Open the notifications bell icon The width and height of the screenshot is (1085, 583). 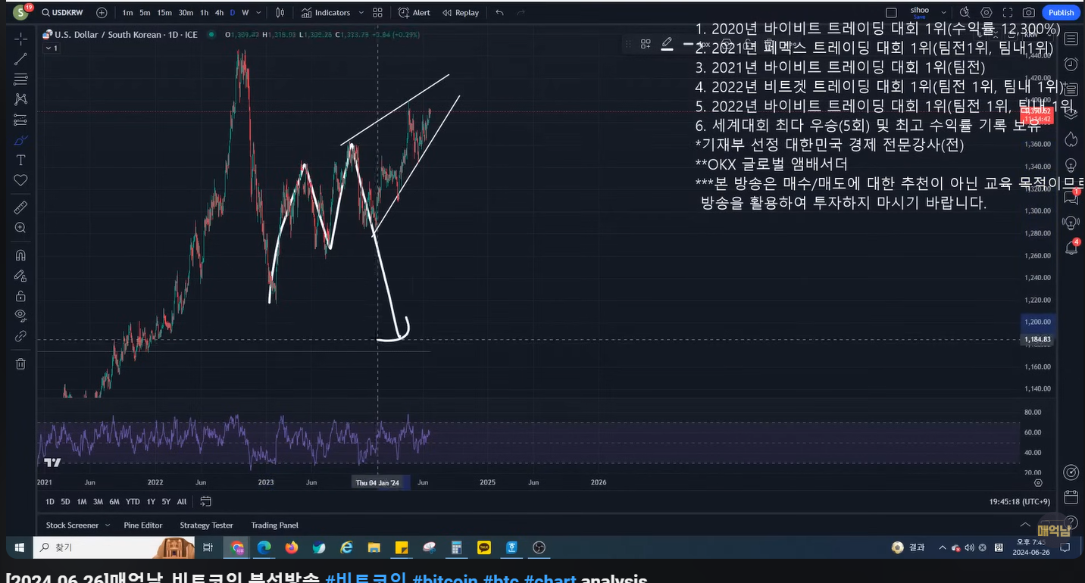pos(1071,247)
